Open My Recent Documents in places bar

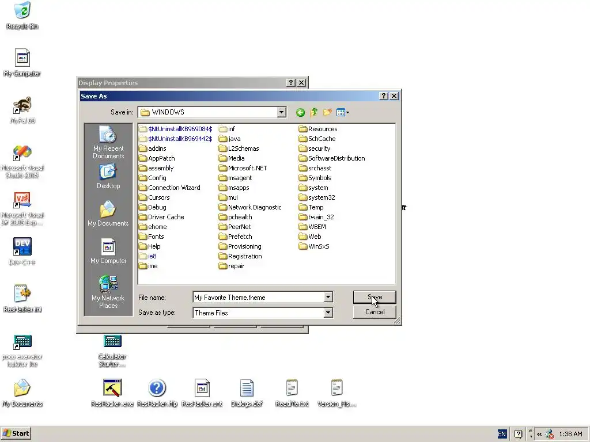pos(108,143)
